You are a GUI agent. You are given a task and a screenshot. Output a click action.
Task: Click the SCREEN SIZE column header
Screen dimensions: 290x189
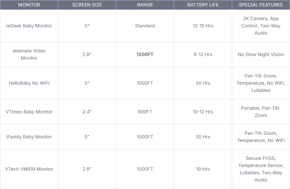(x=87, y=5)
